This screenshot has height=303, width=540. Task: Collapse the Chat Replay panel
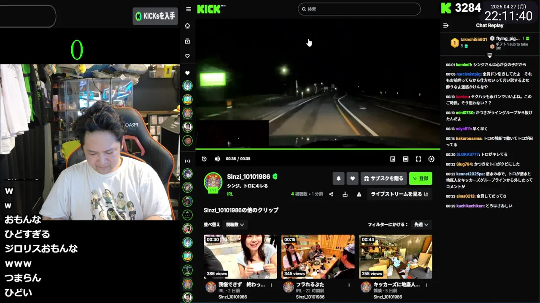445,26
